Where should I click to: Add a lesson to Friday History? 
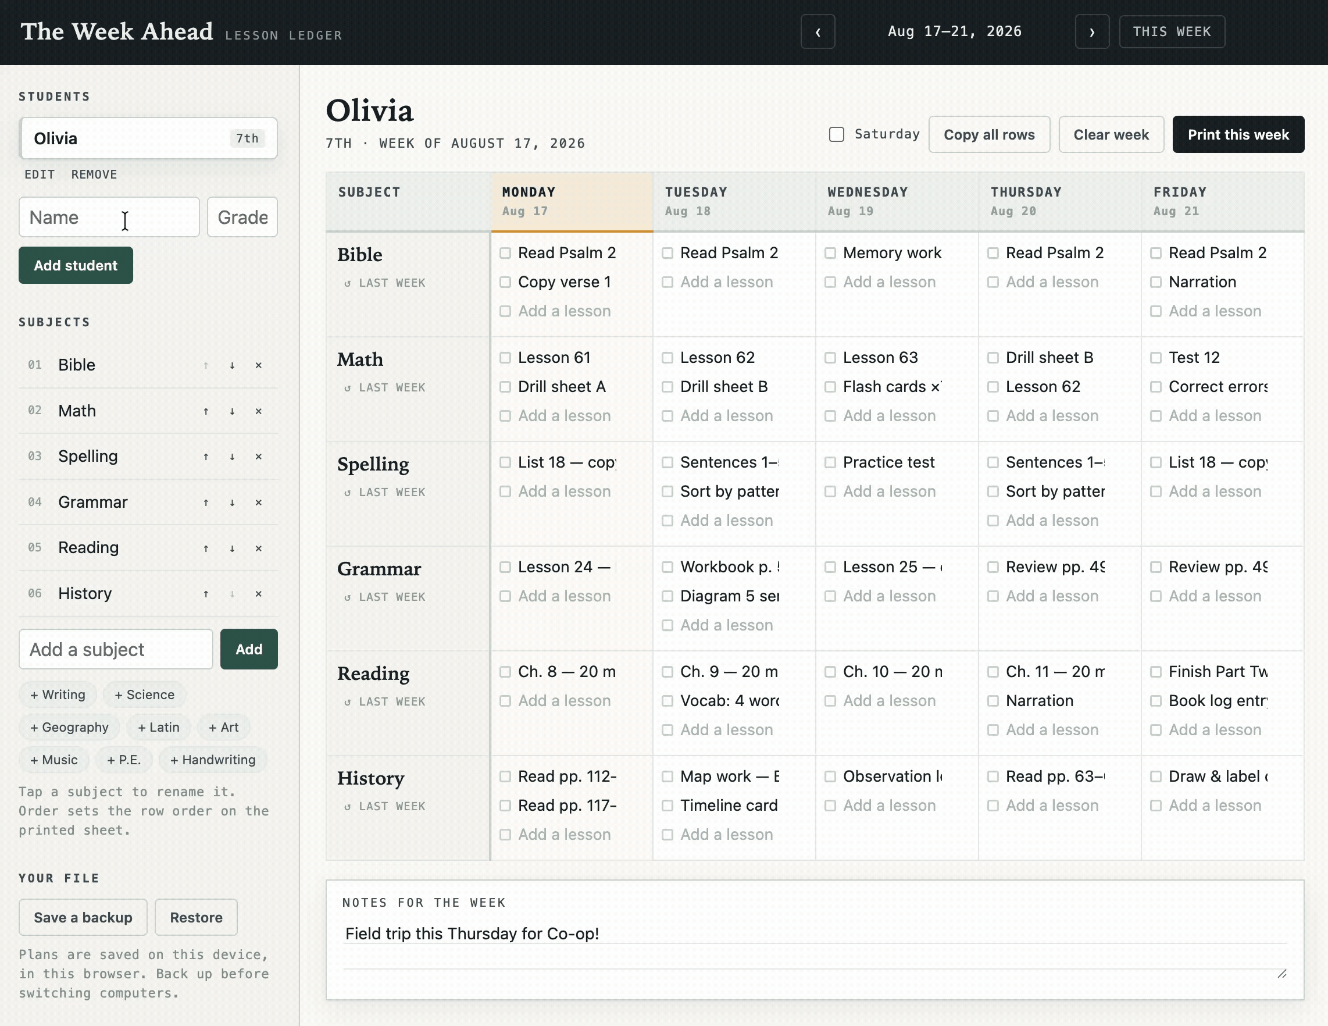point(1215,805)
